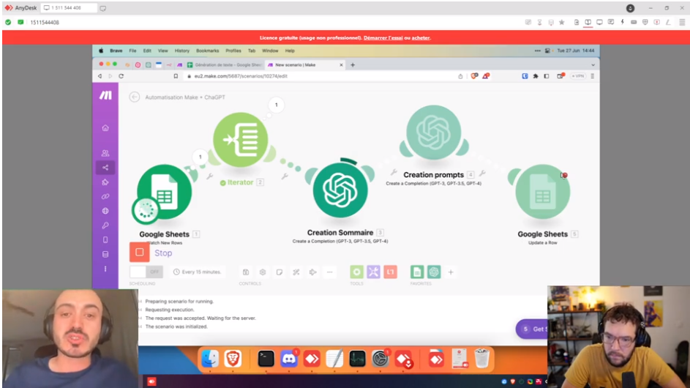690x388 pixels.
Task: Click the back arrow beside scenario name
Action: point(135,97)
